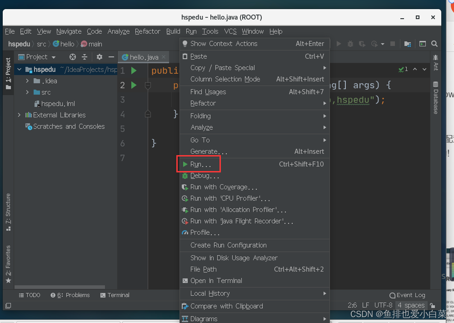Image resolution: width=454 pixels, height=323 pixels.
Task: Expand the src folder
Action: [27, 92]
